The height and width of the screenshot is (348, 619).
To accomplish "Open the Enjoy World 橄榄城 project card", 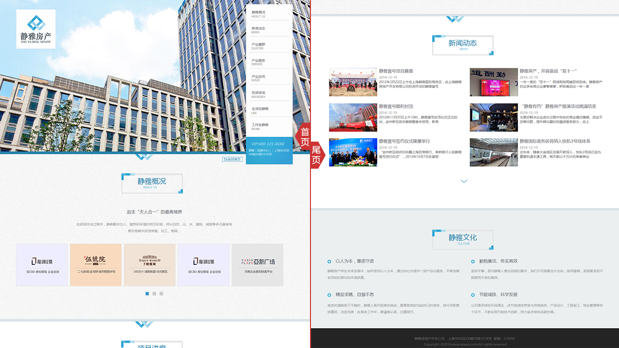I will point(149,264).
